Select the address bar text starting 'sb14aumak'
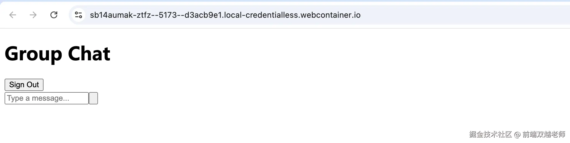570x143 pixels. [225, 15]
